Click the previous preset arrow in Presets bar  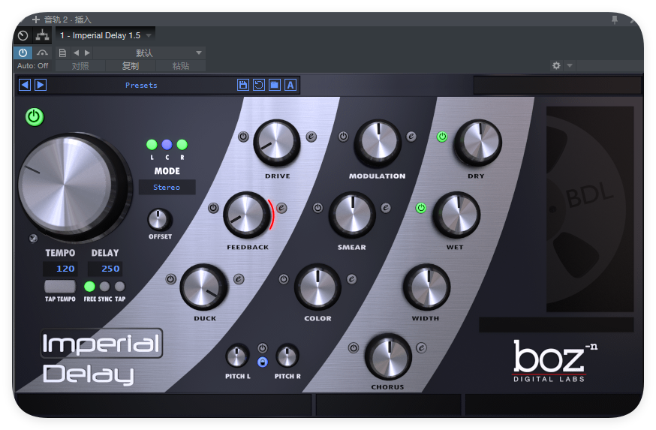[25, 85]
